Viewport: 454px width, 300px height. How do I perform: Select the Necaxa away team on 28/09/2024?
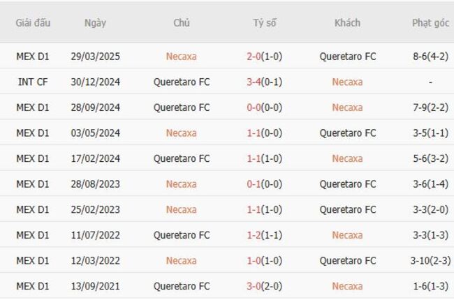[x=347, y=107]
